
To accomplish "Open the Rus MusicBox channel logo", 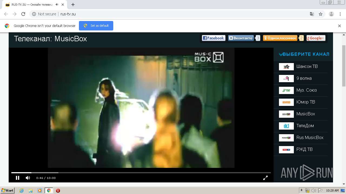I will click(286, 138).
